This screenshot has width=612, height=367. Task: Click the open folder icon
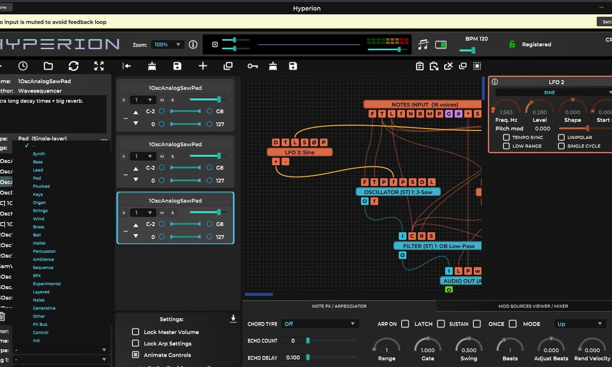point(48,66)
